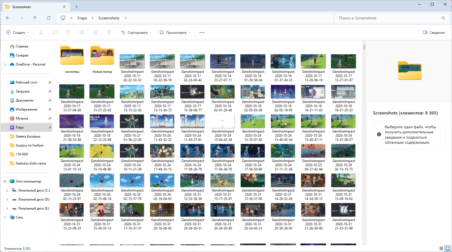The width and height of the screenshot is (452, 252).
Task: Click pin icon next to Загрузки
Action: coord(50,91)
